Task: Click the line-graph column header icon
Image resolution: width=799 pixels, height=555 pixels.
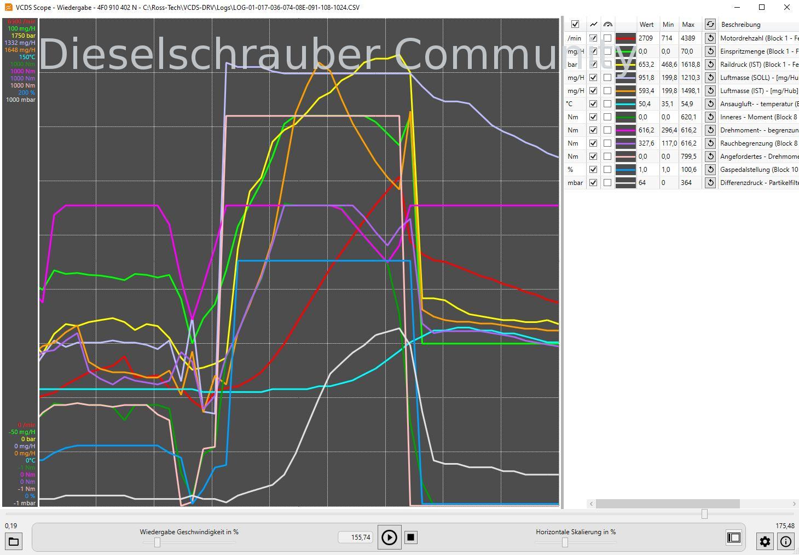Action: click(x=593, y=24)
